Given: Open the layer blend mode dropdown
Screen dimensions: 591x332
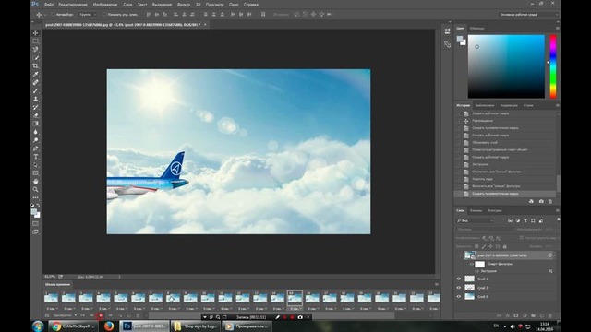Looking at the screenshot, I should click(x=484, y=230).
